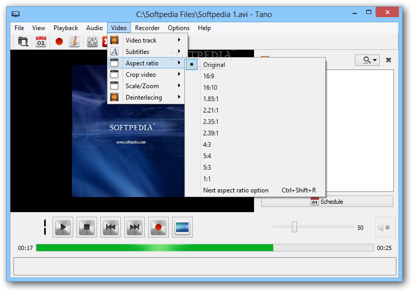Viewport: 413px width, 292px height.
Task: Select the 16:10 aspect ratio
Action: point(255,87)
